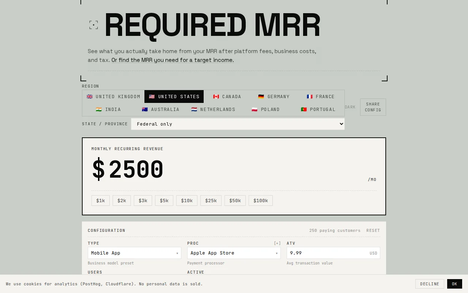468x293 pixels.
Task: Open the State / Province dropdown
Action: (x=238, y=124)
